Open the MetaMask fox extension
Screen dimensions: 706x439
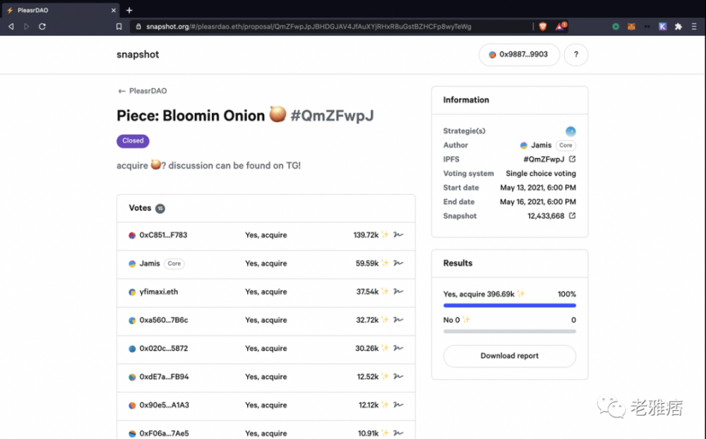click(631, 27)
